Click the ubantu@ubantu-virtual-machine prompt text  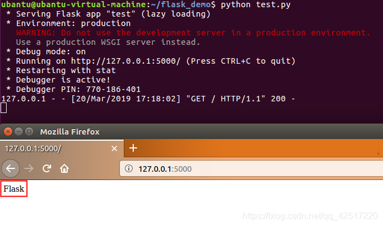click(x=73, y=4)
